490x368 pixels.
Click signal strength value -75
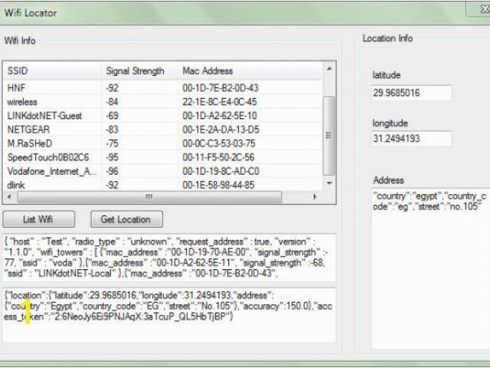(112, 143)
